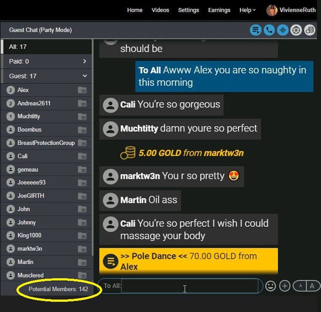Open the spin wheel icon in header
The height and width of the screenshot is (312, 321).
[296, 30]
